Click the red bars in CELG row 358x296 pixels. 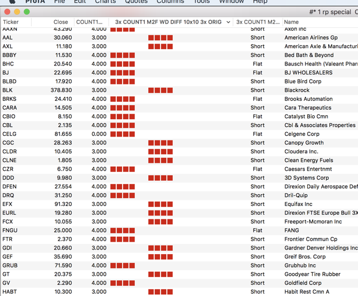[x=123, y=134]
